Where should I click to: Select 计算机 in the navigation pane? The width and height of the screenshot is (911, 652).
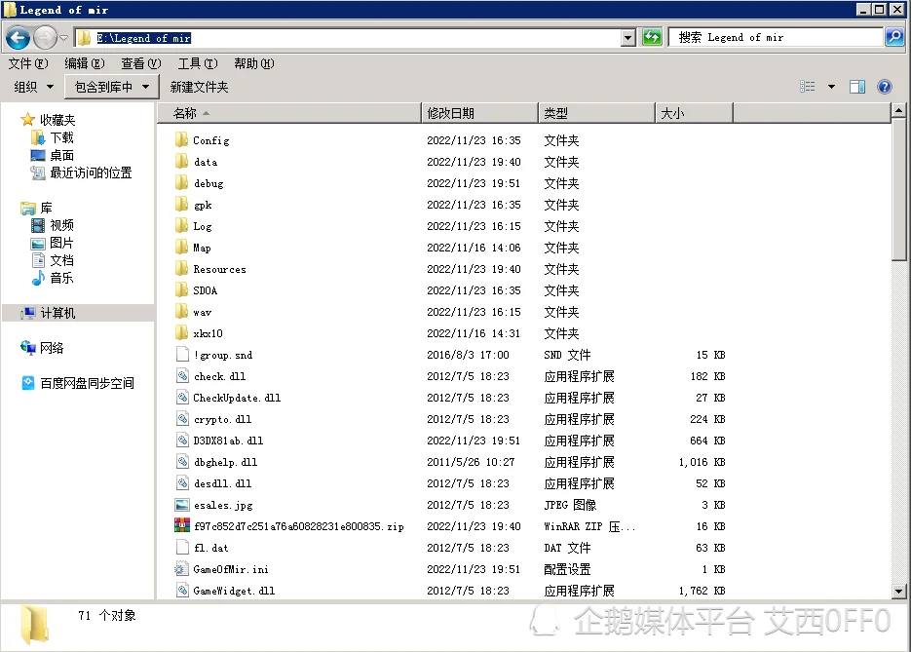(57, 313)
